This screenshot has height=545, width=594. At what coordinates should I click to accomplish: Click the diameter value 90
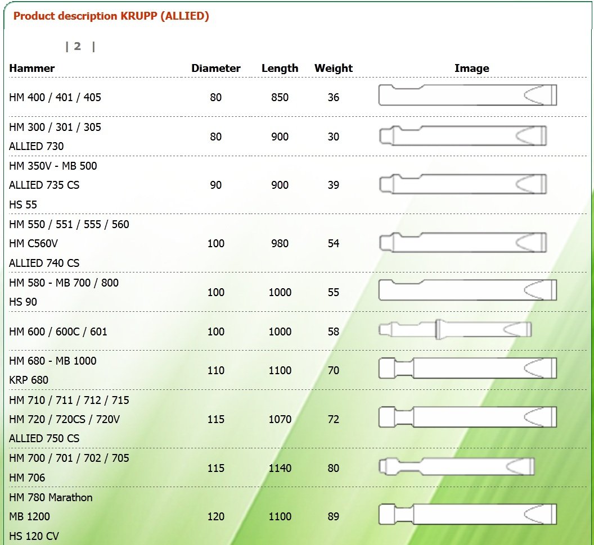click(215, 185)
